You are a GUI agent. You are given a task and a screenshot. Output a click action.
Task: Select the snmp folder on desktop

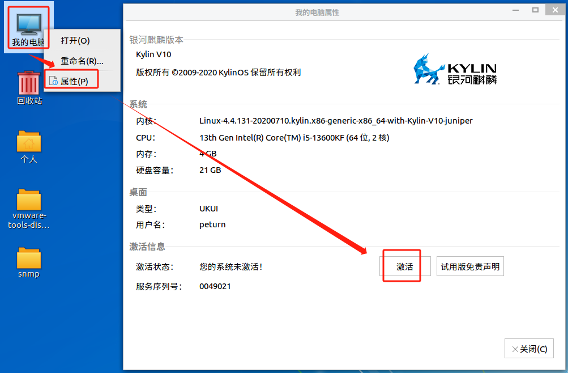coord(29,258)
